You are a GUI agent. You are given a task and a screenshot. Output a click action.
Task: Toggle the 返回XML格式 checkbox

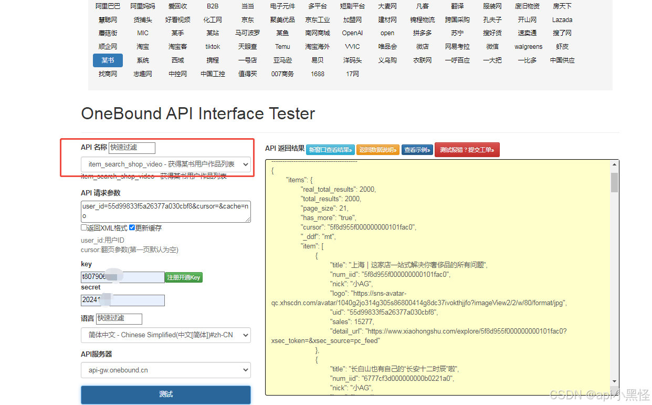(x=84, y=228)
